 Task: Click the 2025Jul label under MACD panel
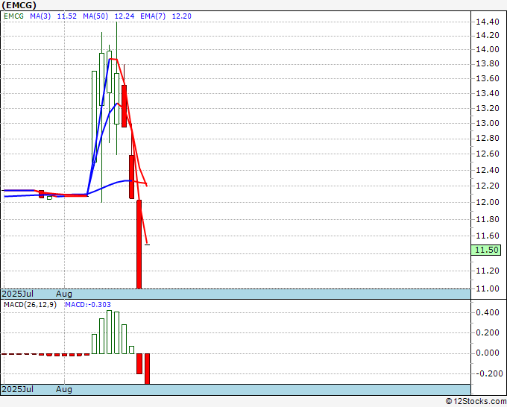[18, 389]
